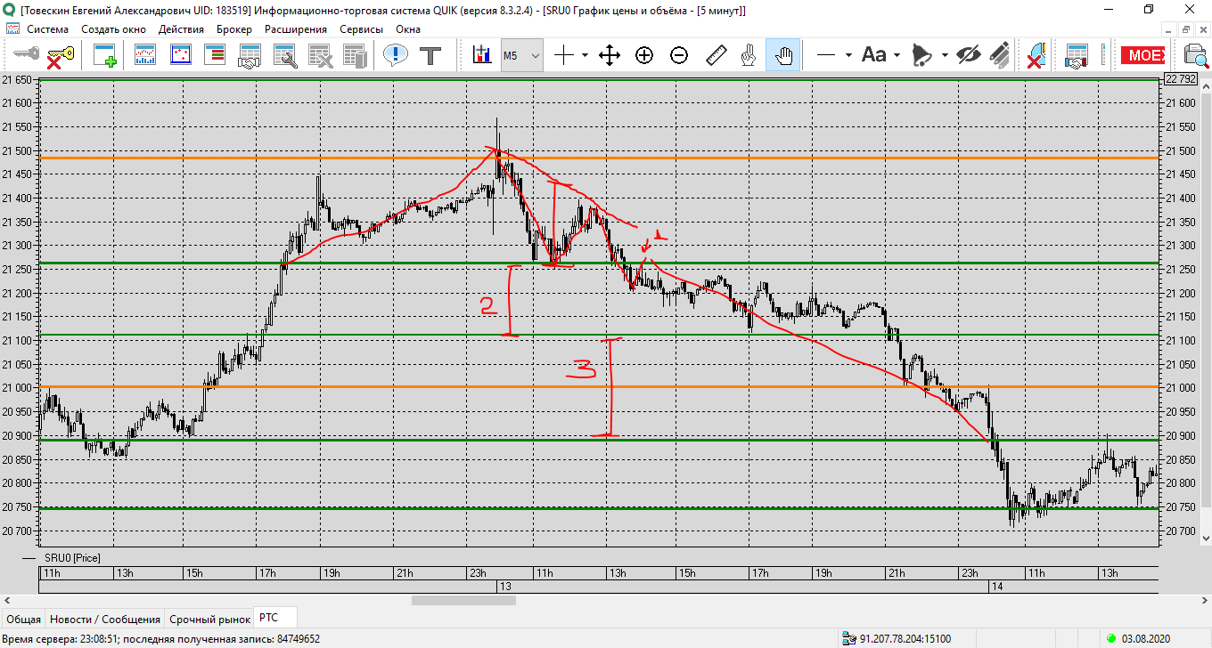Viewport: 1212px width, 648px height.
Task: Click the server address 91.207.78.204:15100
Action: [x=905, y=638]
